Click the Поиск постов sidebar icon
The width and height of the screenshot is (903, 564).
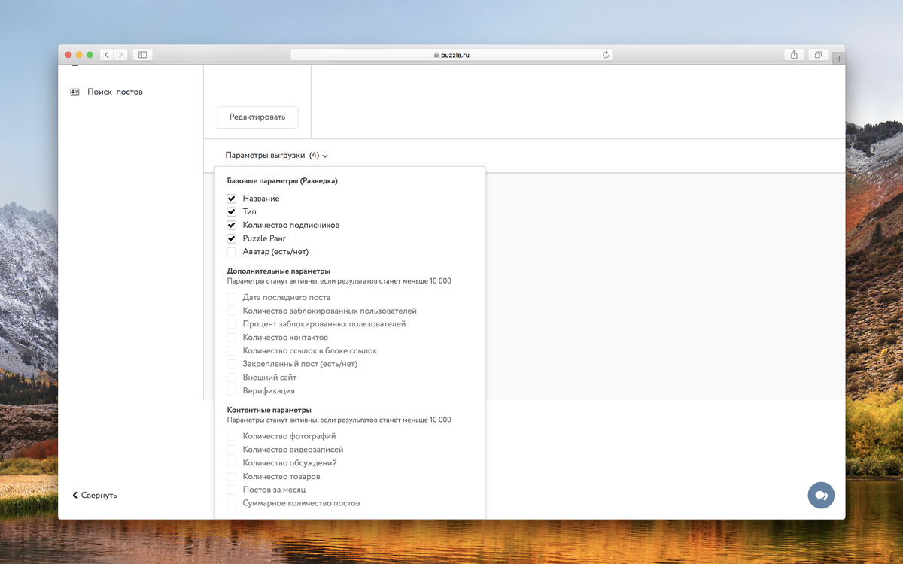pos(74,92)
